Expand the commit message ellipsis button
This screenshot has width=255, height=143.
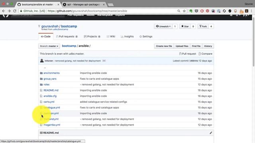[x=104, y=61]
